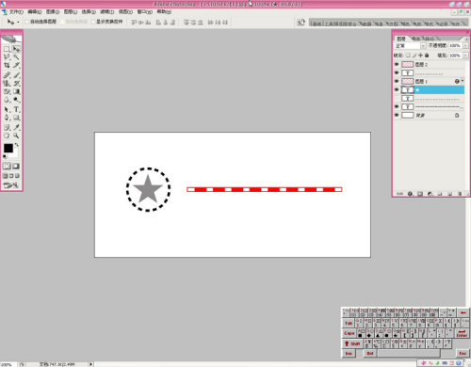
Task: Select the Zoom magnifier tool
Action: pyautogui.click(x=16, y=136)
